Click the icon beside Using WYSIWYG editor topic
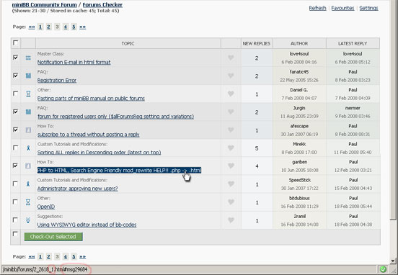Screen dimensions: 398x275 (28, 220)
